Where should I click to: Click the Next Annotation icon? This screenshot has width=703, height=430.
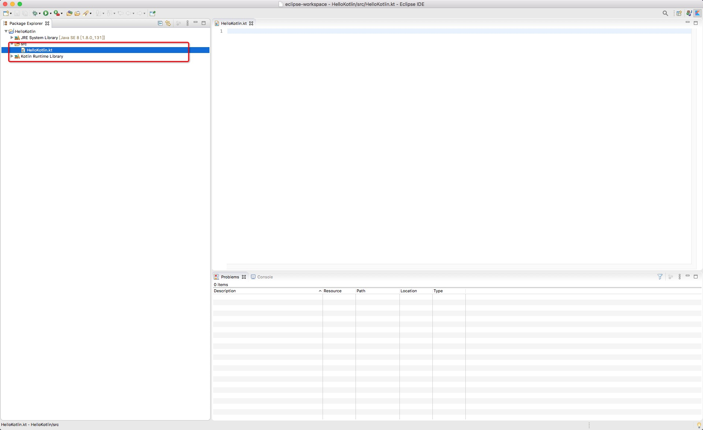click(98, 13)
